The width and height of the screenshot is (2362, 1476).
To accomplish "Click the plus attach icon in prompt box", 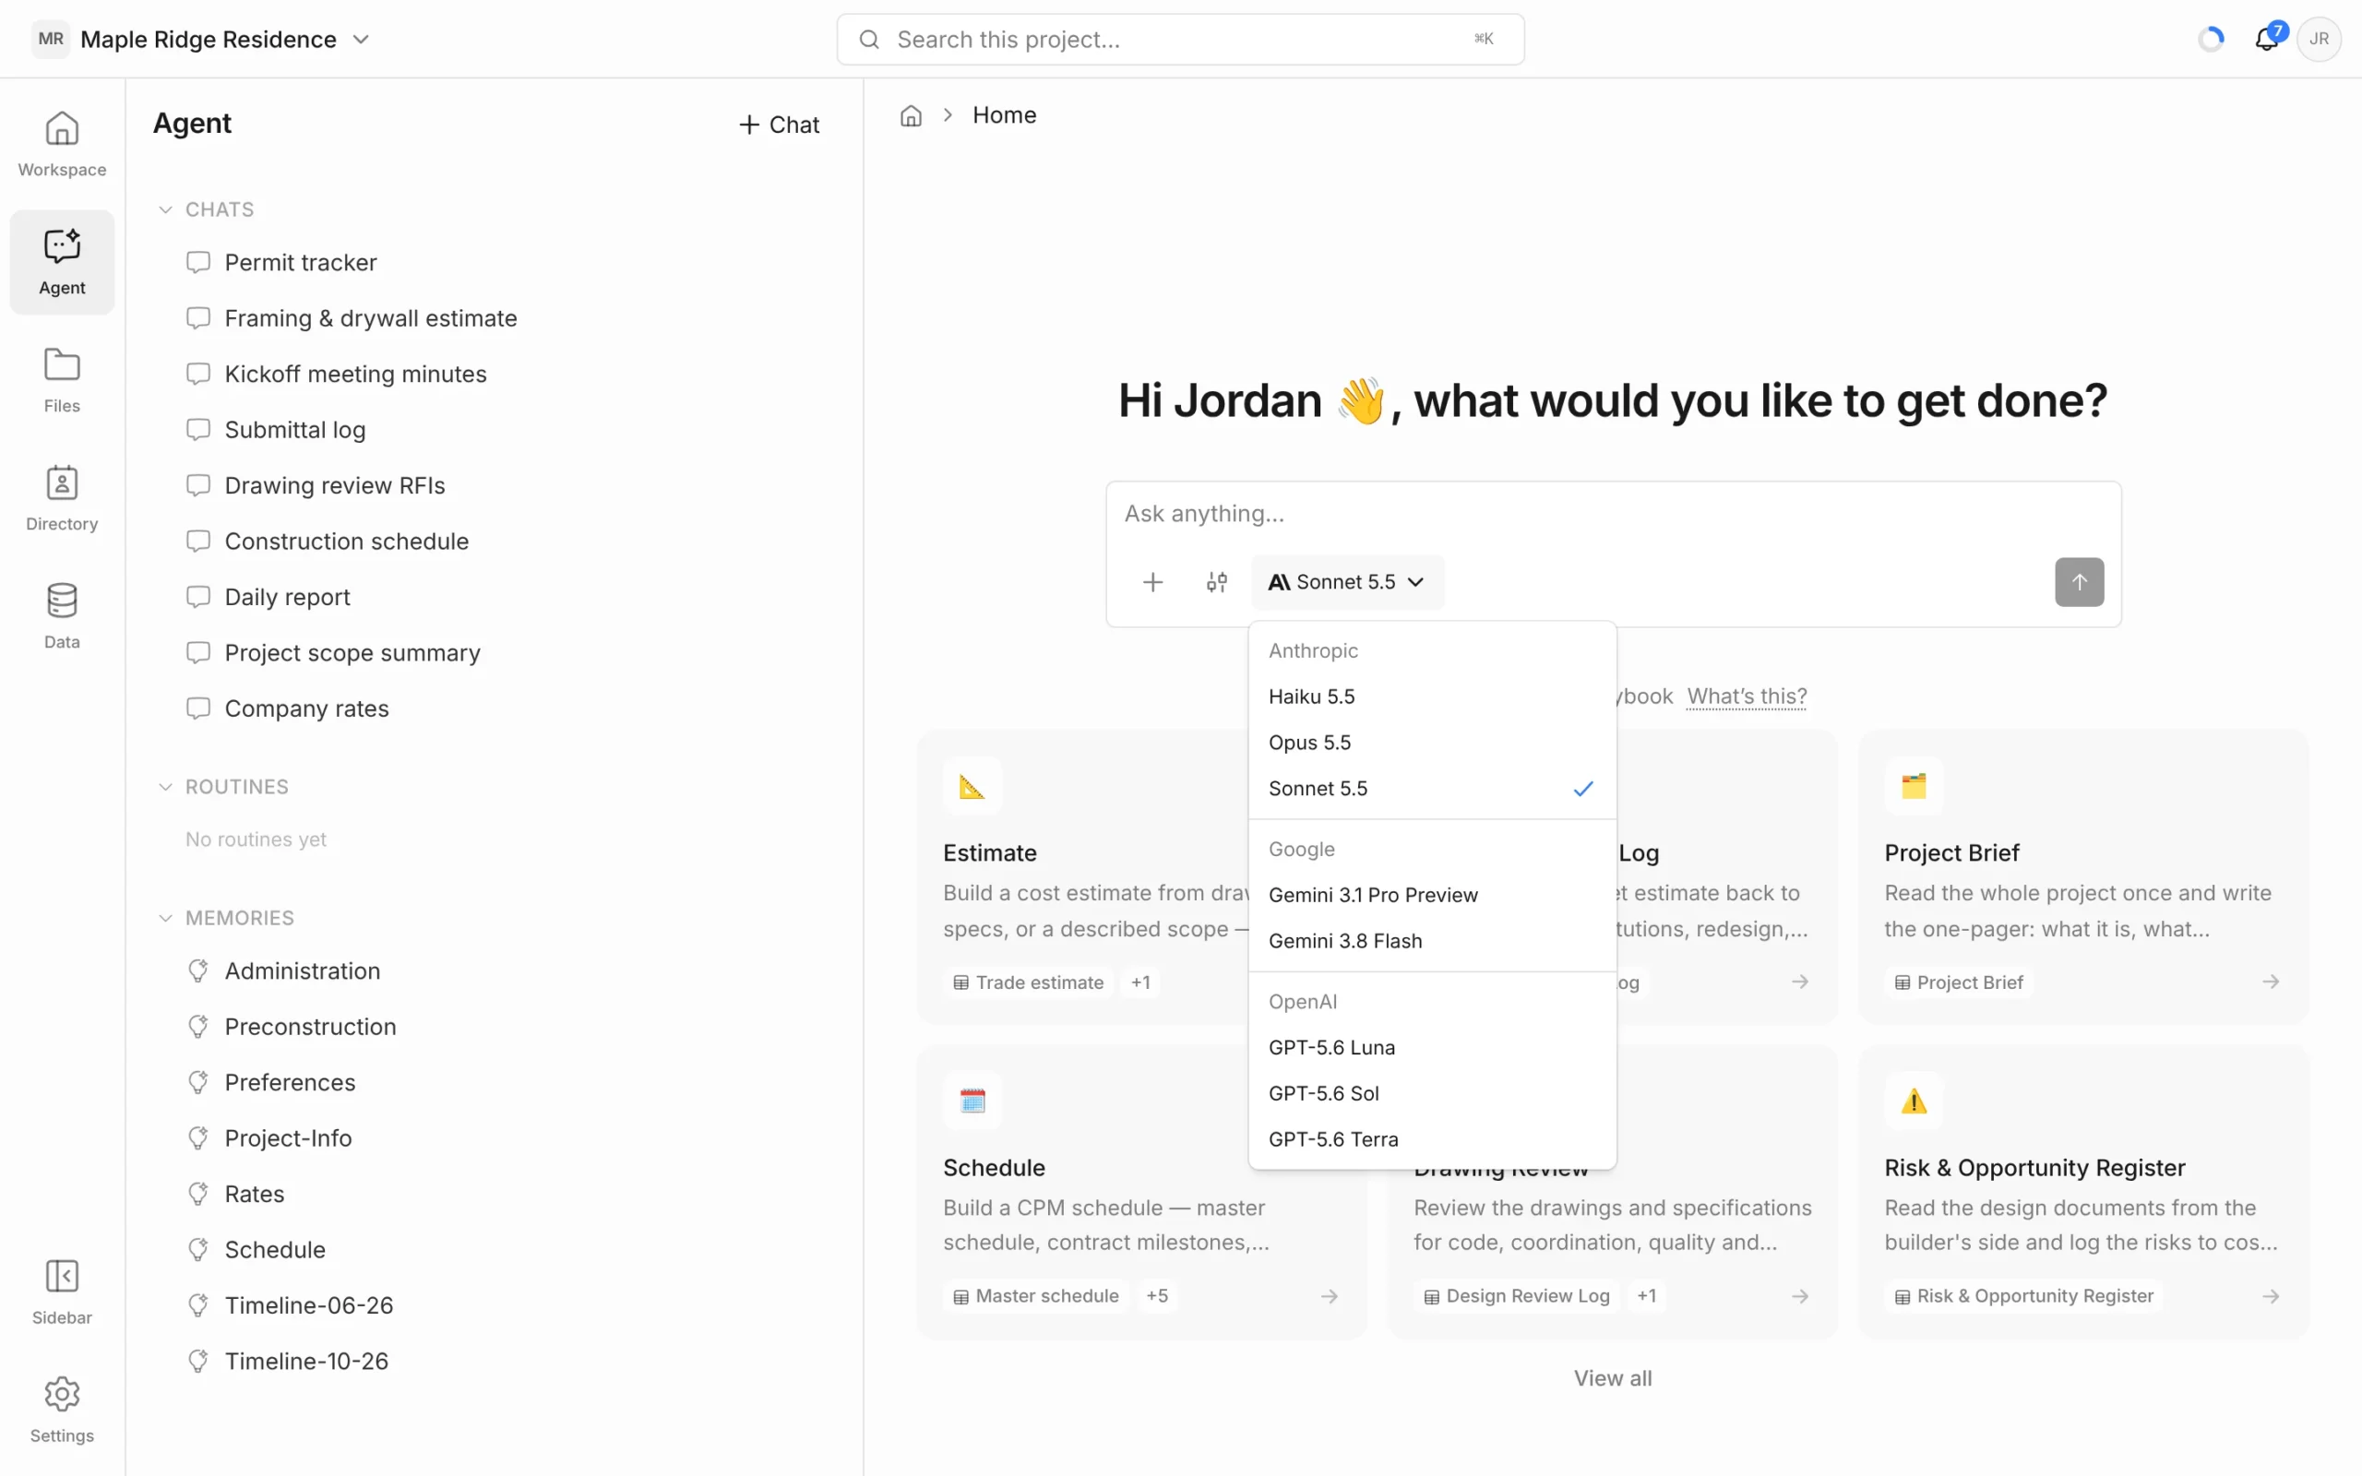I will 1152,582.
